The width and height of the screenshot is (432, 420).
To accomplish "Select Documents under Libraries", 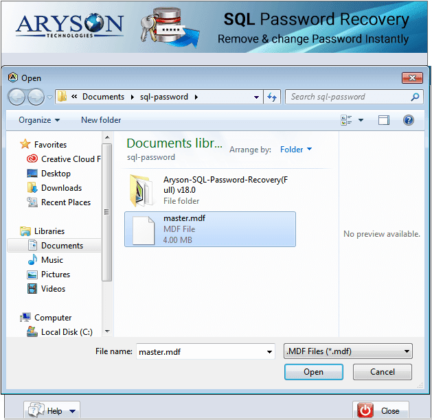I will point(62,246).
